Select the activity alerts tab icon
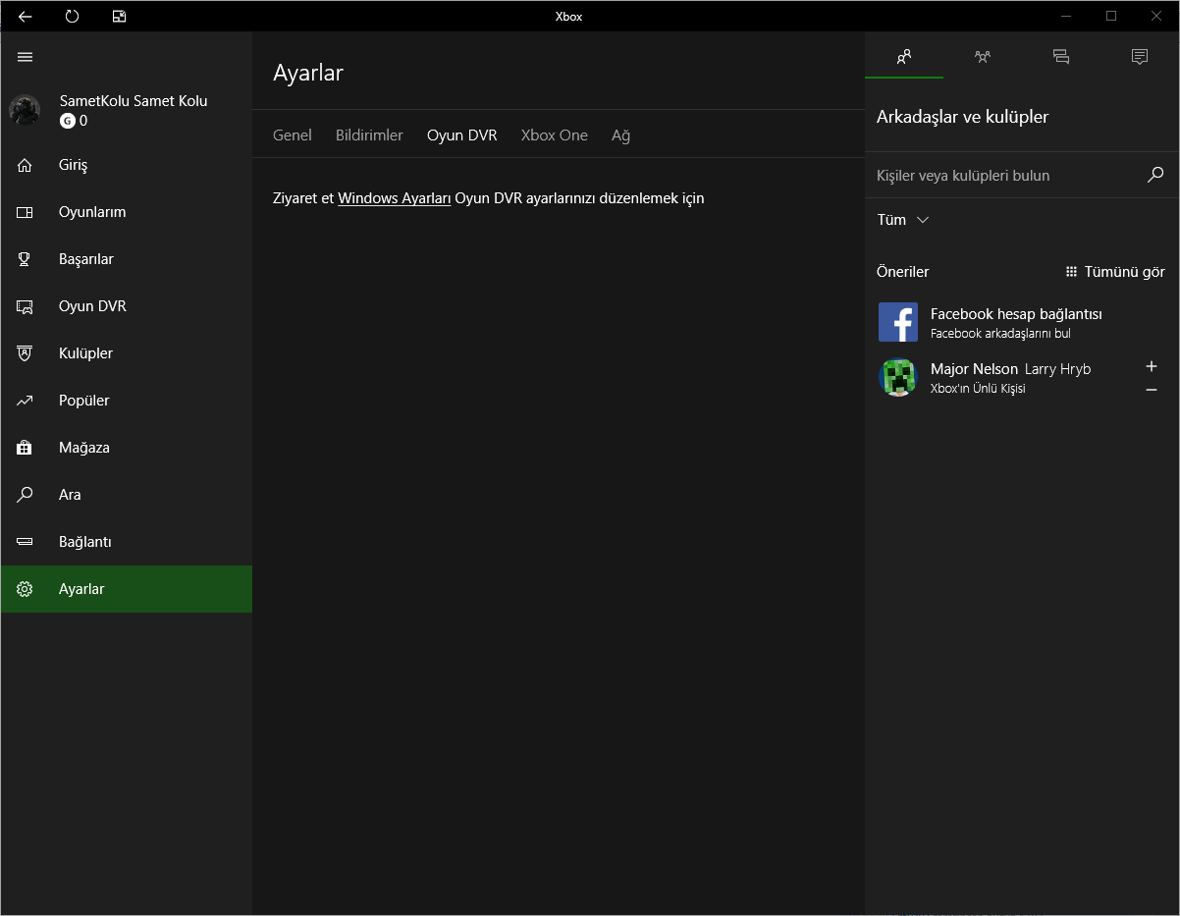The image size is (1180, 916). pyautogui.click(x=1140, y=56)
